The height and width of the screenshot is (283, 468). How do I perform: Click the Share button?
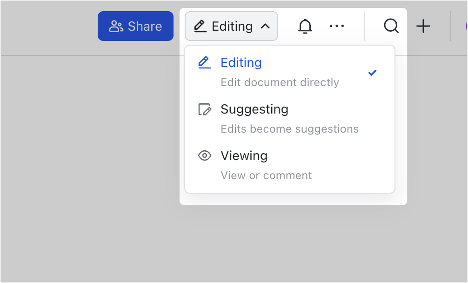pos(135,26)
